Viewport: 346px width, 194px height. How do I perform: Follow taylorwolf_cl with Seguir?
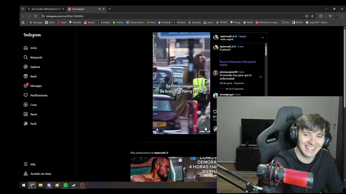tap(242, 36)
